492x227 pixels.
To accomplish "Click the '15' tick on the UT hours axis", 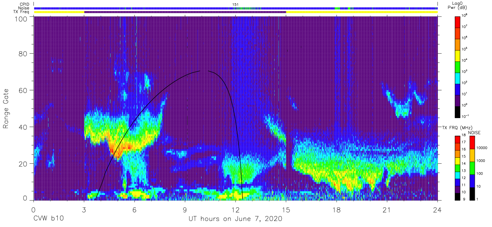I will pos(286,210).
